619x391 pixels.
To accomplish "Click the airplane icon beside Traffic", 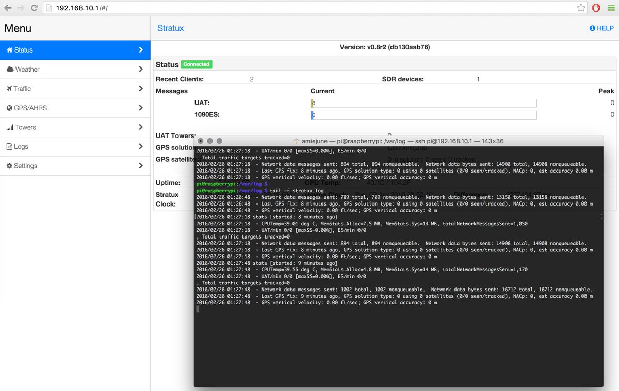I will tap(9, 89).
